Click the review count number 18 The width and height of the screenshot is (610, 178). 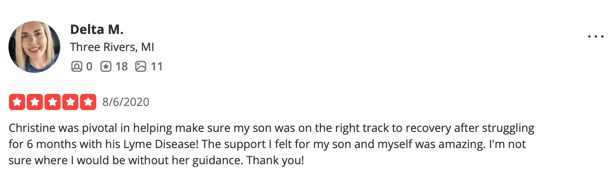tap(121, 66)
